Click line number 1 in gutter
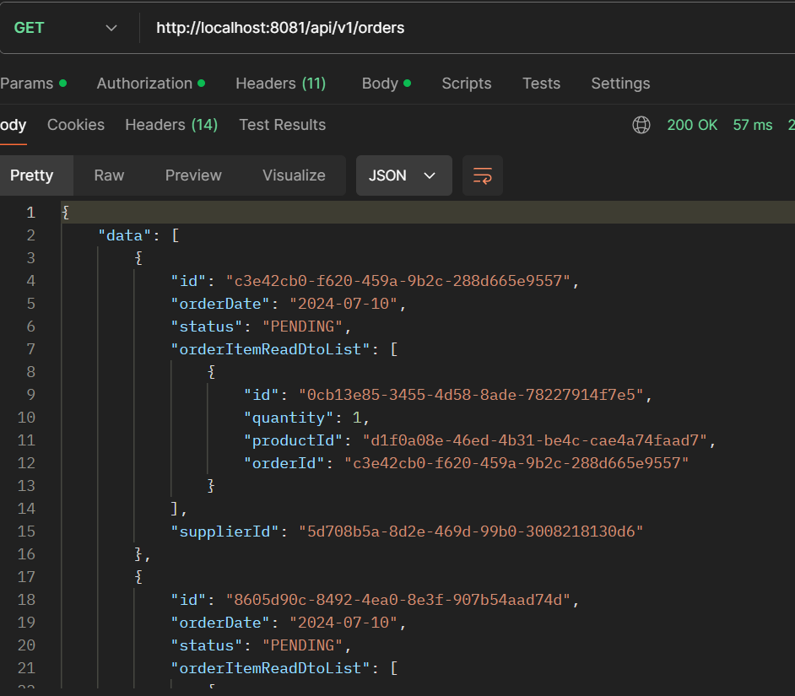 click(31, 213)
